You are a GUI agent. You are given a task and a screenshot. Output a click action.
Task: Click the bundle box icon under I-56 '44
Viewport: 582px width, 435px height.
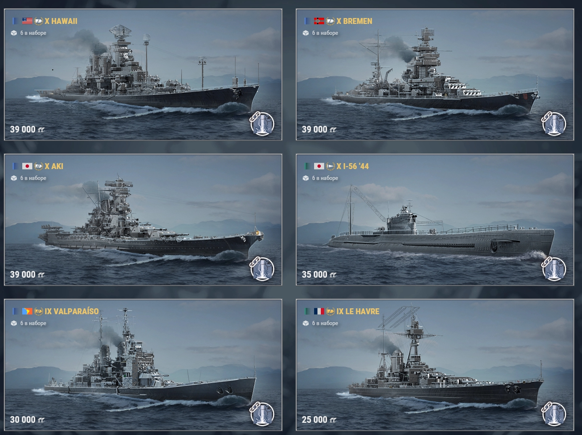306,178
